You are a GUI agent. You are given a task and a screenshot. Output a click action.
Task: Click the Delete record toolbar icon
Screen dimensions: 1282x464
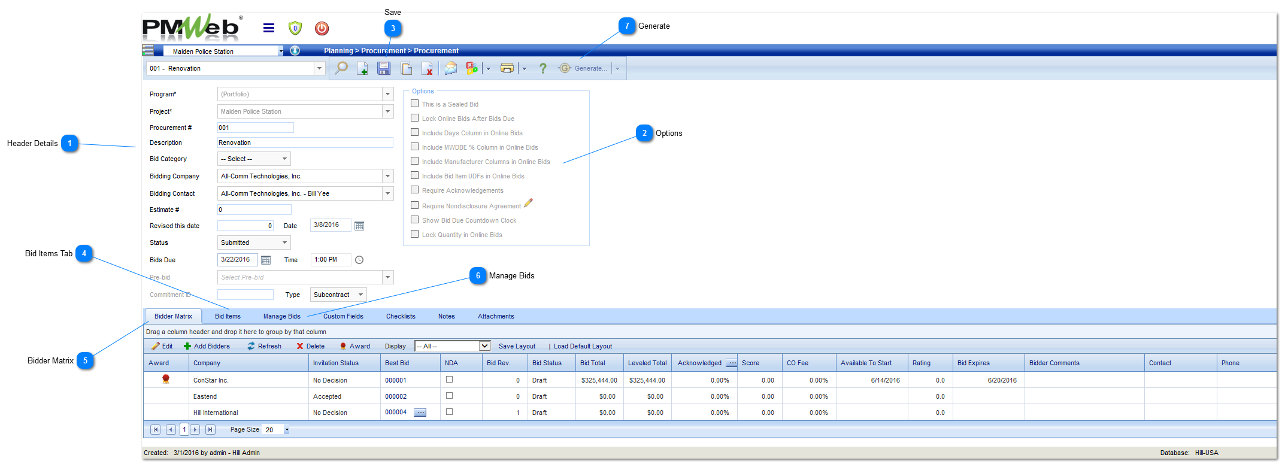[427, 68]
